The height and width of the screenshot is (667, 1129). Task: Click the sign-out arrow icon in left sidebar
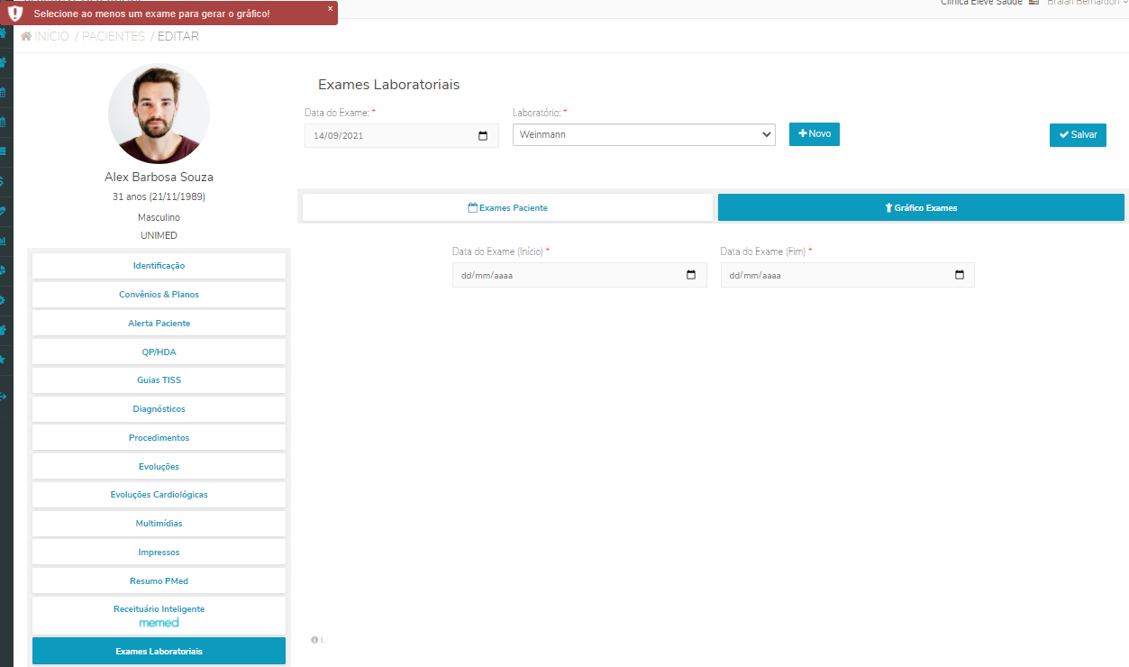pos(3,396)
